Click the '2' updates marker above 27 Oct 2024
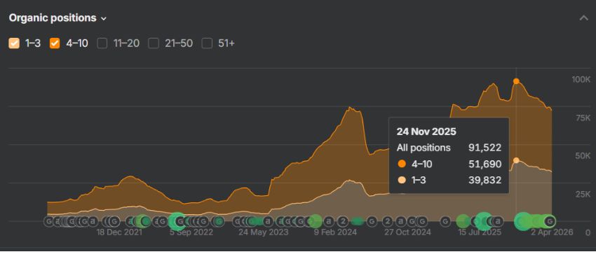This screenshot has width=596, height=259. [x=388, y=220]
